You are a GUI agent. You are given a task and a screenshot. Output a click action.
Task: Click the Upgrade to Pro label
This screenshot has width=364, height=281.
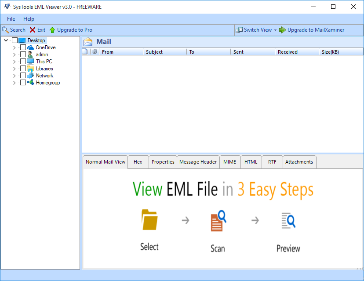[x=75, y=30]
